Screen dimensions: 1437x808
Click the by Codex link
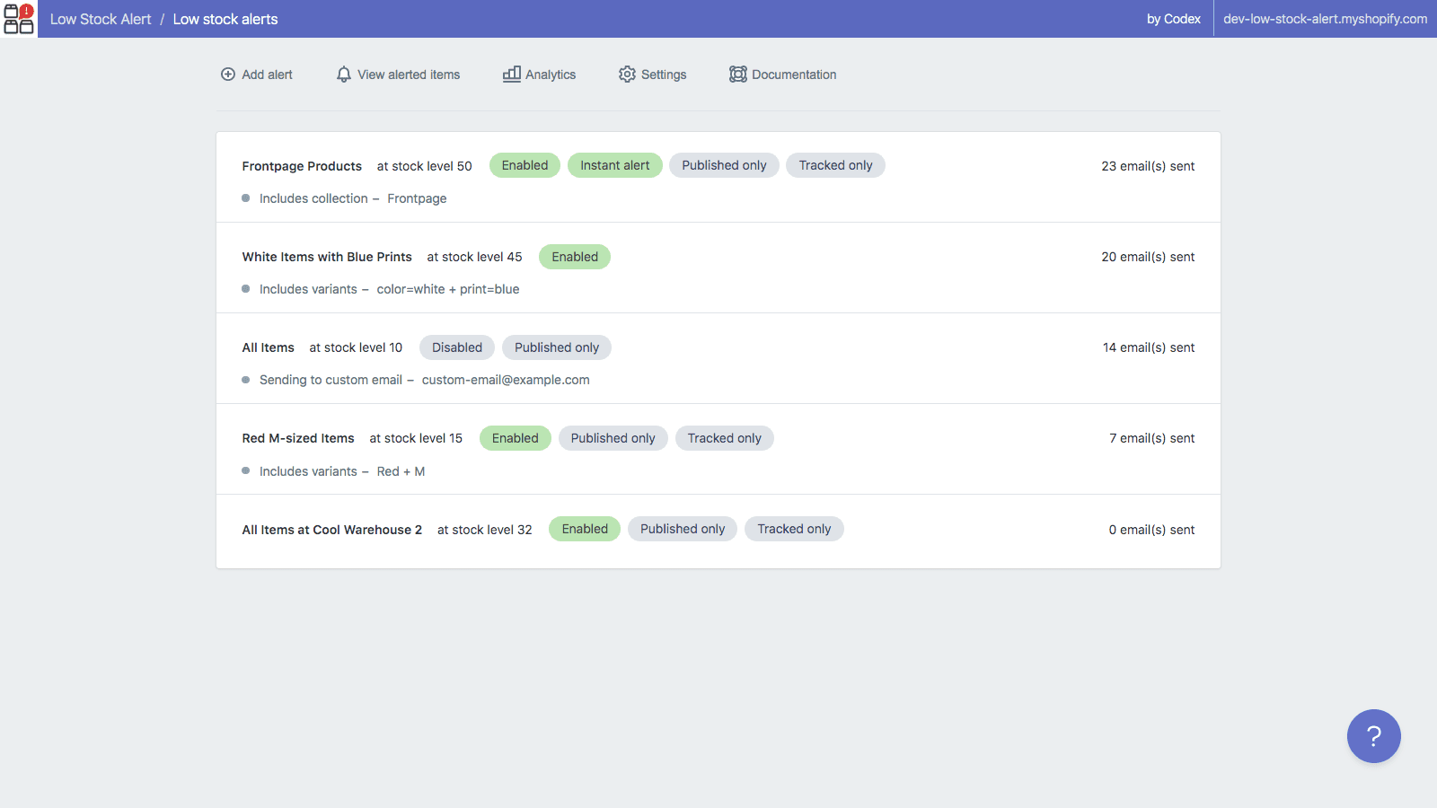(1173, 18)
